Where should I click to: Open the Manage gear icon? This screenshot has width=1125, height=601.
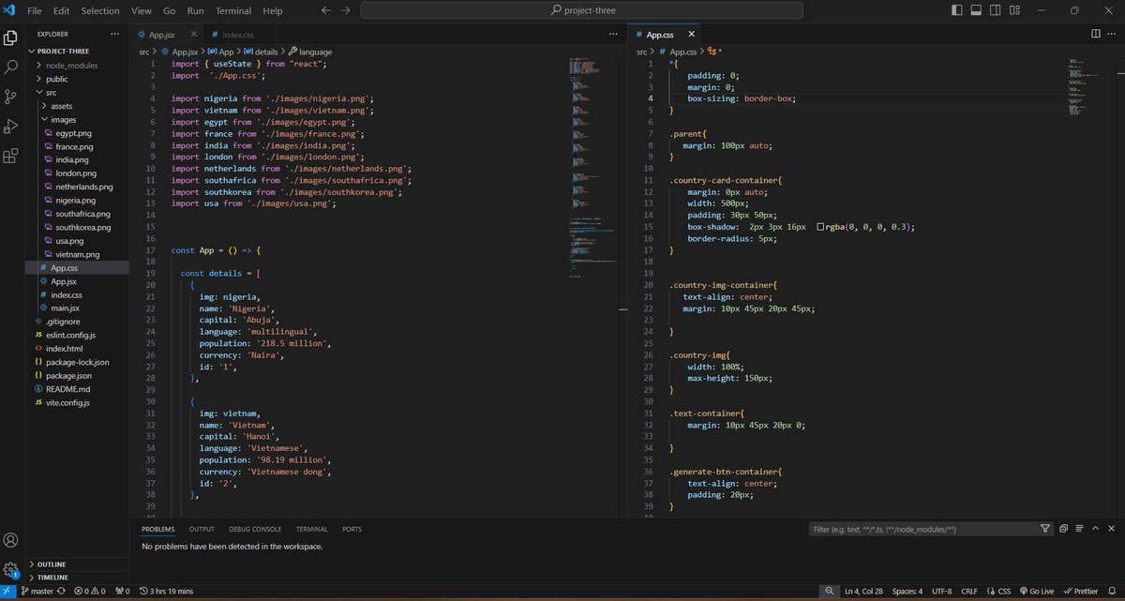(11, 569)
